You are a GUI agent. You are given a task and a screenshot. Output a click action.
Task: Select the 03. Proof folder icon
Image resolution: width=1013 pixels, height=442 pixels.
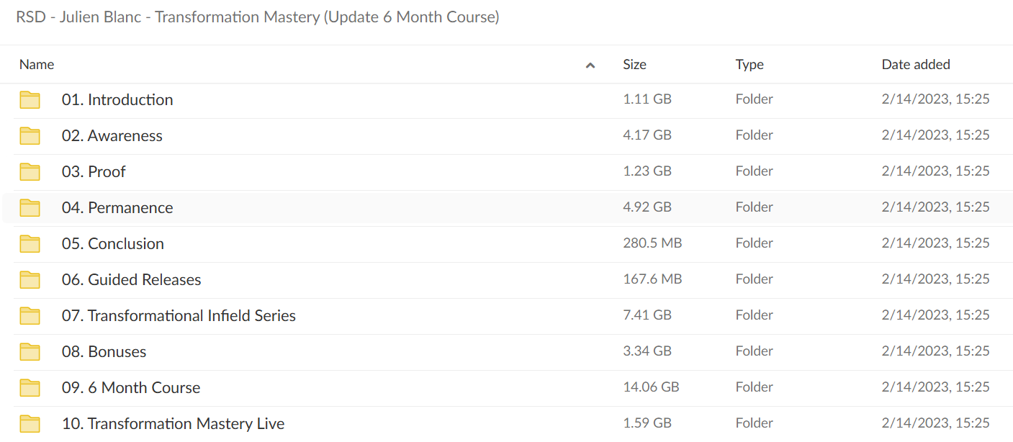click(x=30, y=172)
